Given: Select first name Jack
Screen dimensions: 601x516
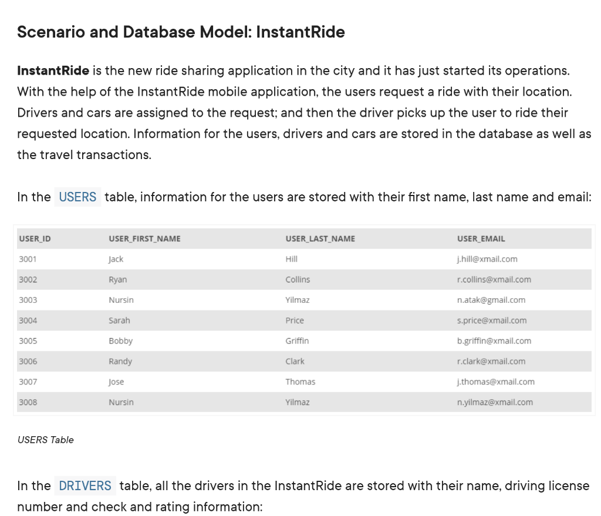Looking at the screenshot, I should 116,259.
